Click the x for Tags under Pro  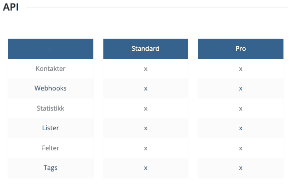click(x=241, y=168)
